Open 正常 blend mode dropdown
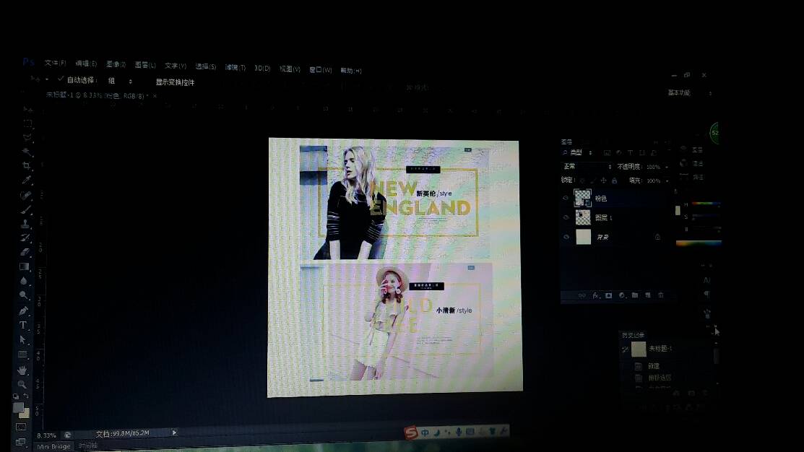 [587, 167]
